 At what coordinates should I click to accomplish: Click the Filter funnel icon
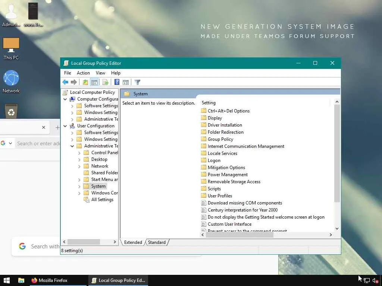pyautogui.click(x=137, y=82)
